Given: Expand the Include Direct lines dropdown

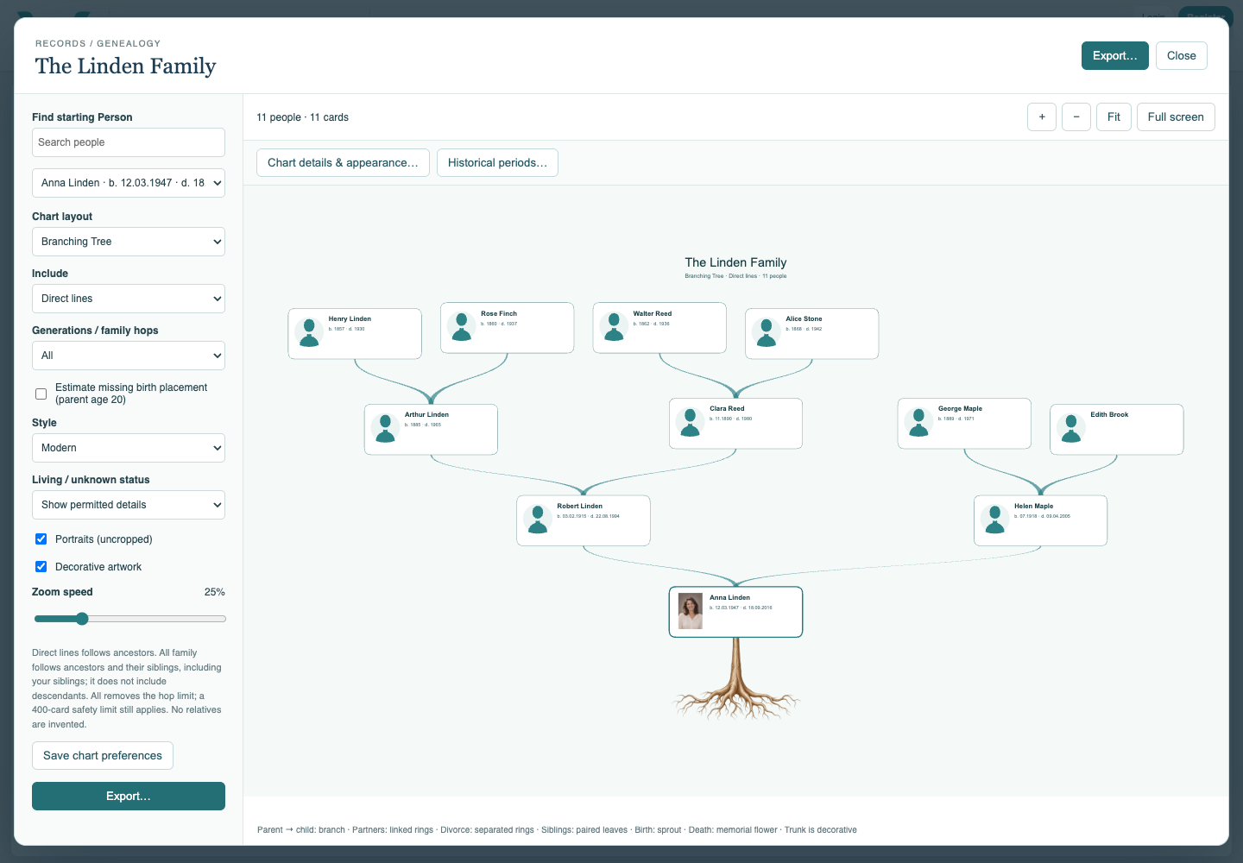Looking at the screenshot, I should click(x=129, y=299).
